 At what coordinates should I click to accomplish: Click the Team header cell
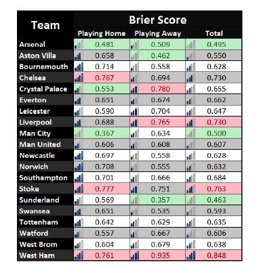(x=45, y=25)
